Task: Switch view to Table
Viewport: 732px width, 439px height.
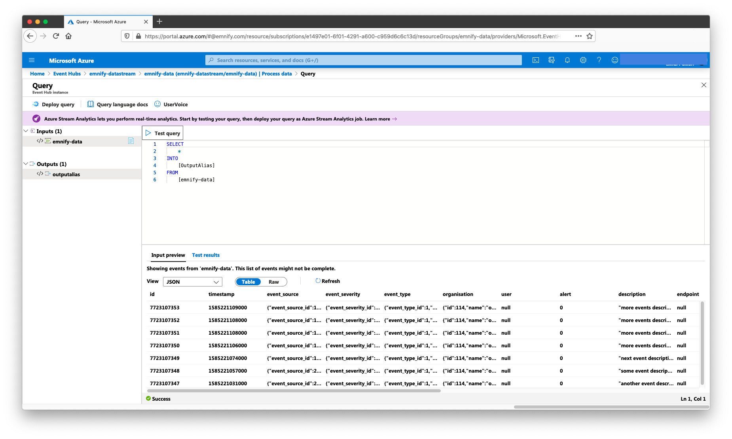Action: tap(248, 282)
